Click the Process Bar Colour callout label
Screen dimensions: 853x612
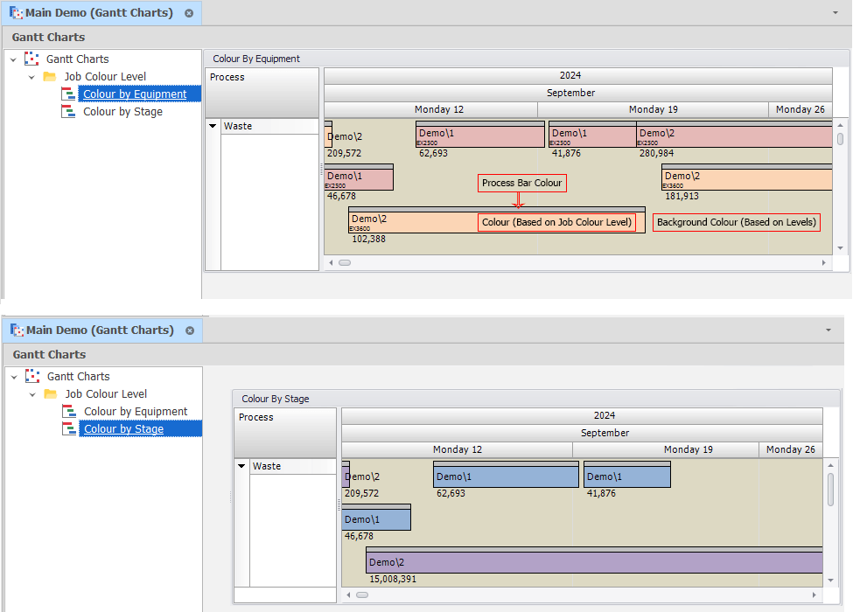(521, 183)
